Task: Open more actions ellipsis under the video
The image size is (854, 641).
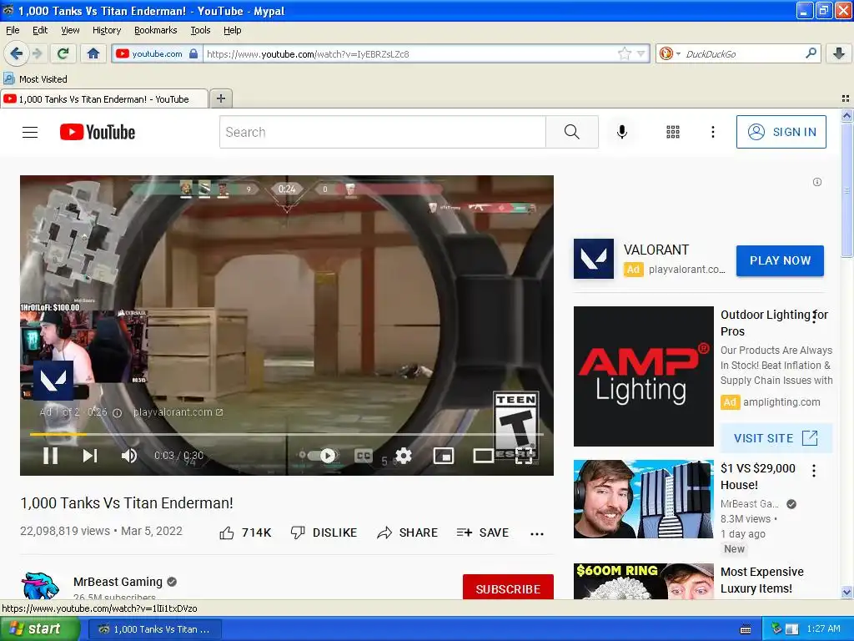Action: [537, 533]
